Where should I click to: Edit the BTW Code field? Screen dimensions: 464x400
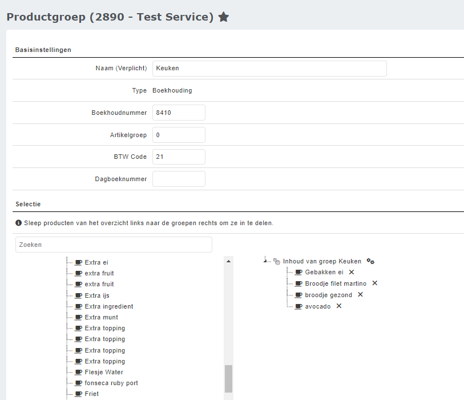pyautogui.click(x=179, y=157)
